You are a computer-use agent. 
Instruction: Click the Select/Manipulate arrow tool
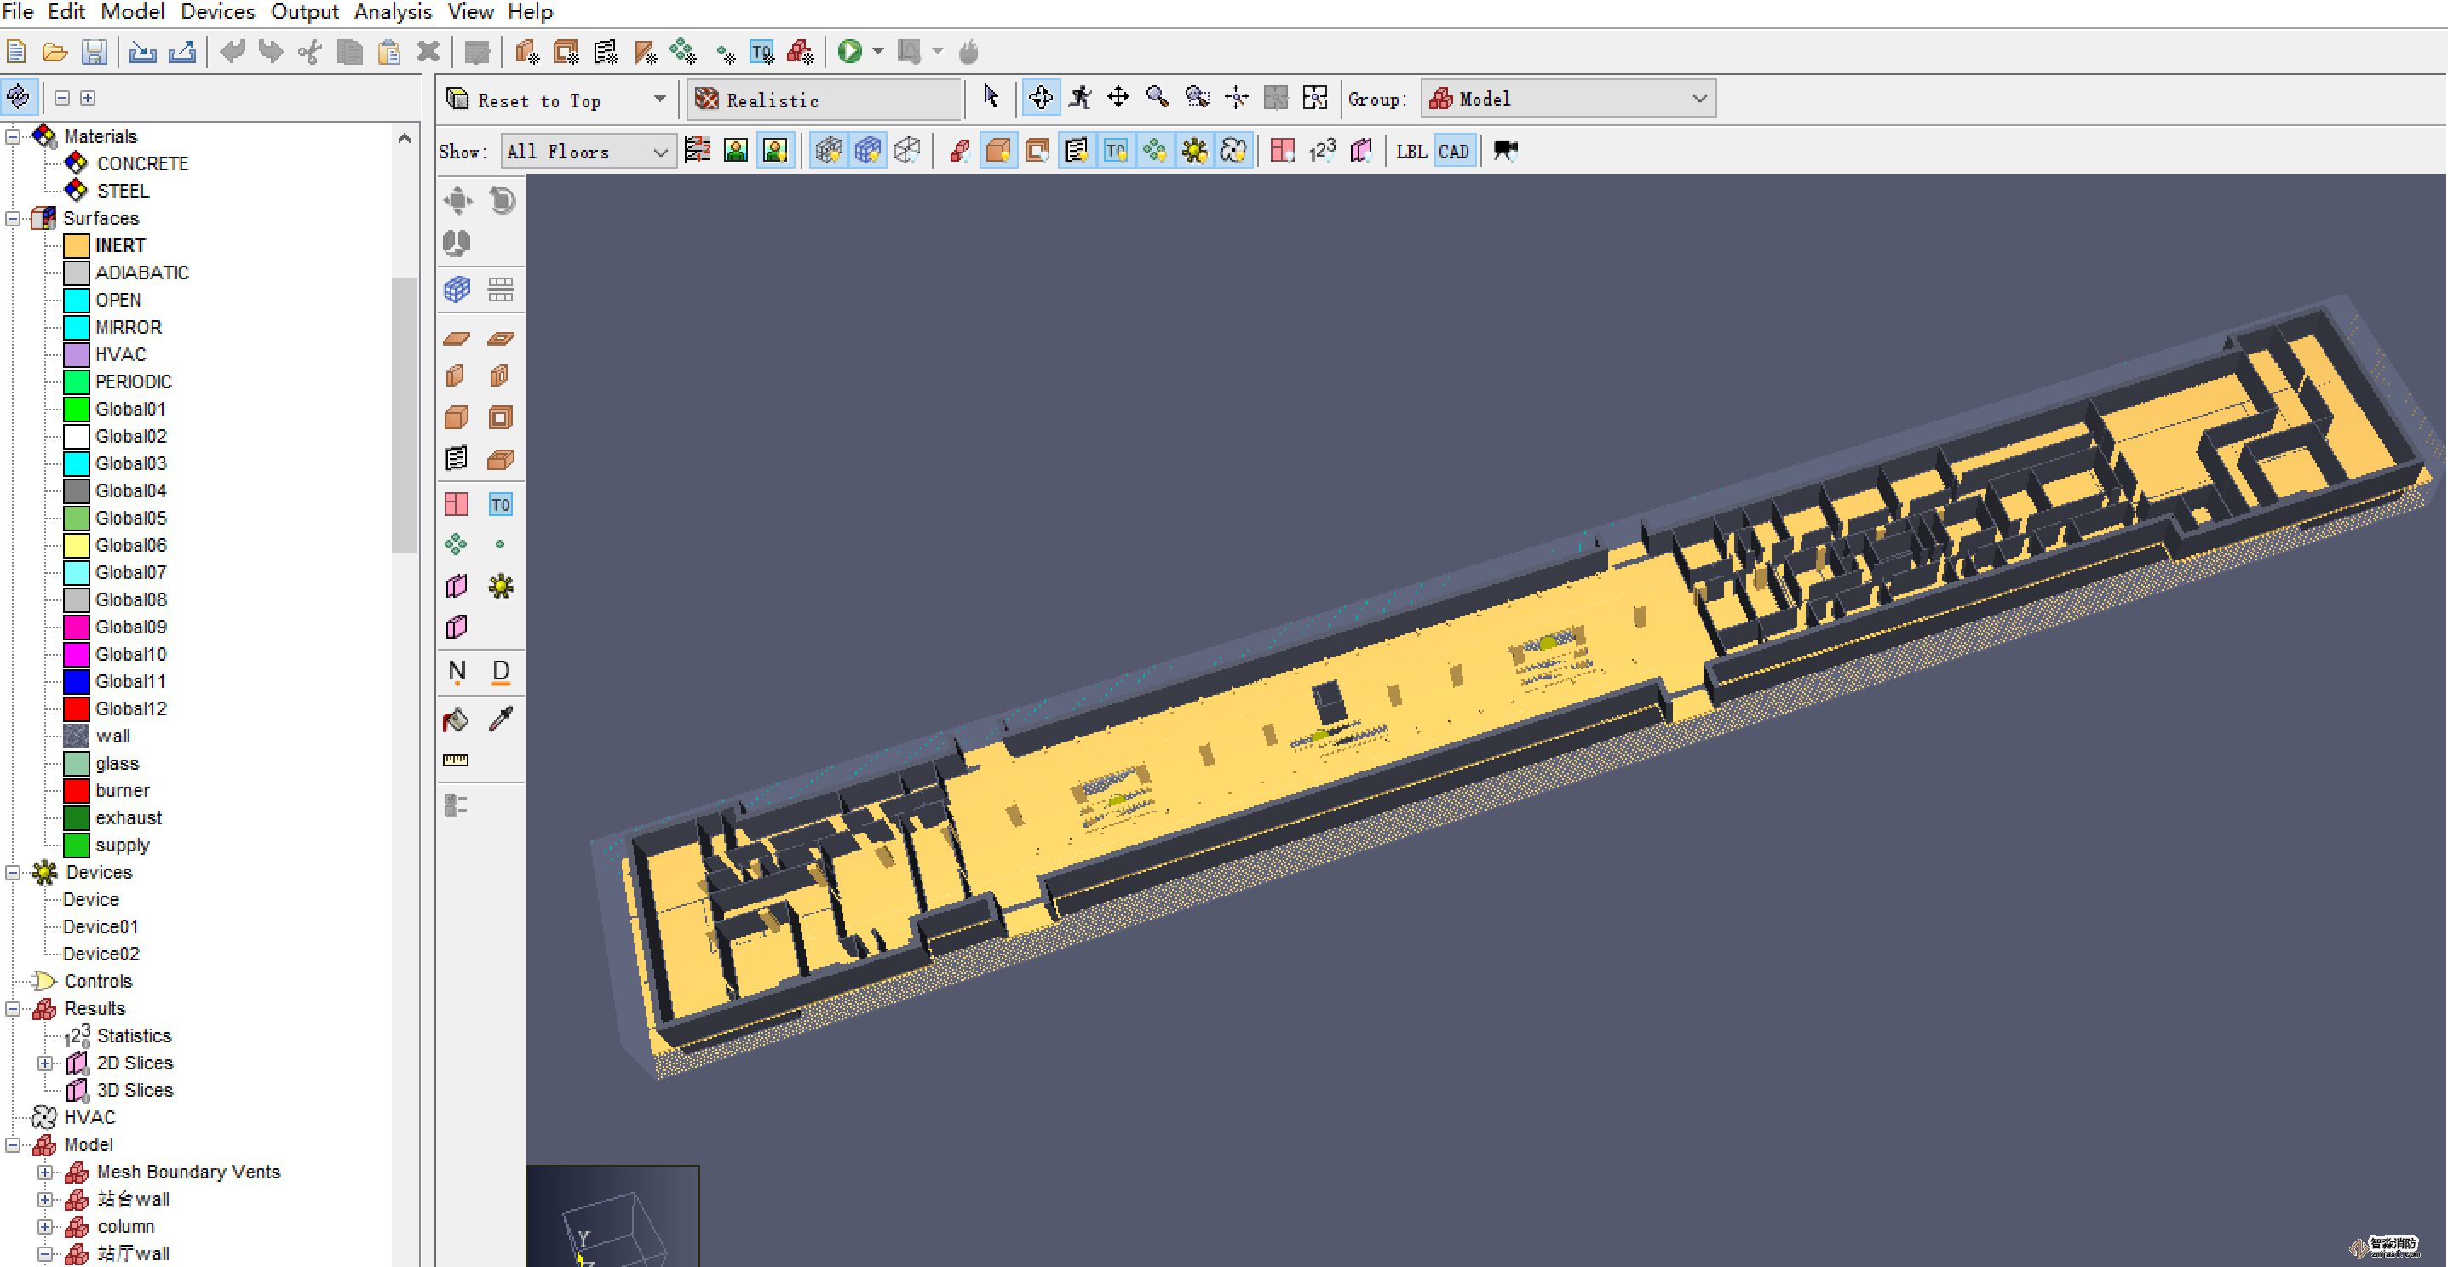click(991, 98)
